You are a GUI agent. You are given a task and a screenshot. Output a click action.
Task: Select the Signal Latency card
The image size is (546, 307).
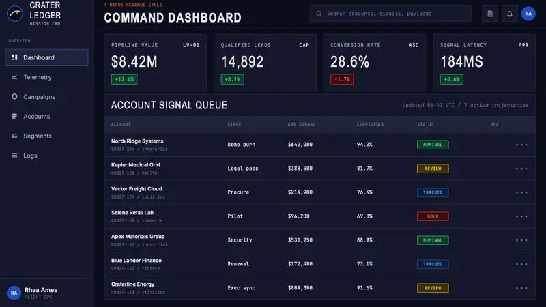pyautogui.click(x=484, y=63)
